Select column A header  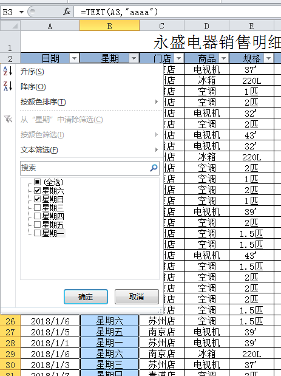tap(50, 26)
